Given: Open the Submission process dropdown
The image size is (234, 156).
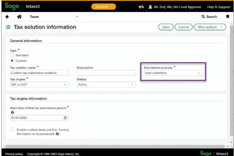Looking at the screenshot, I should click(173, 73).
